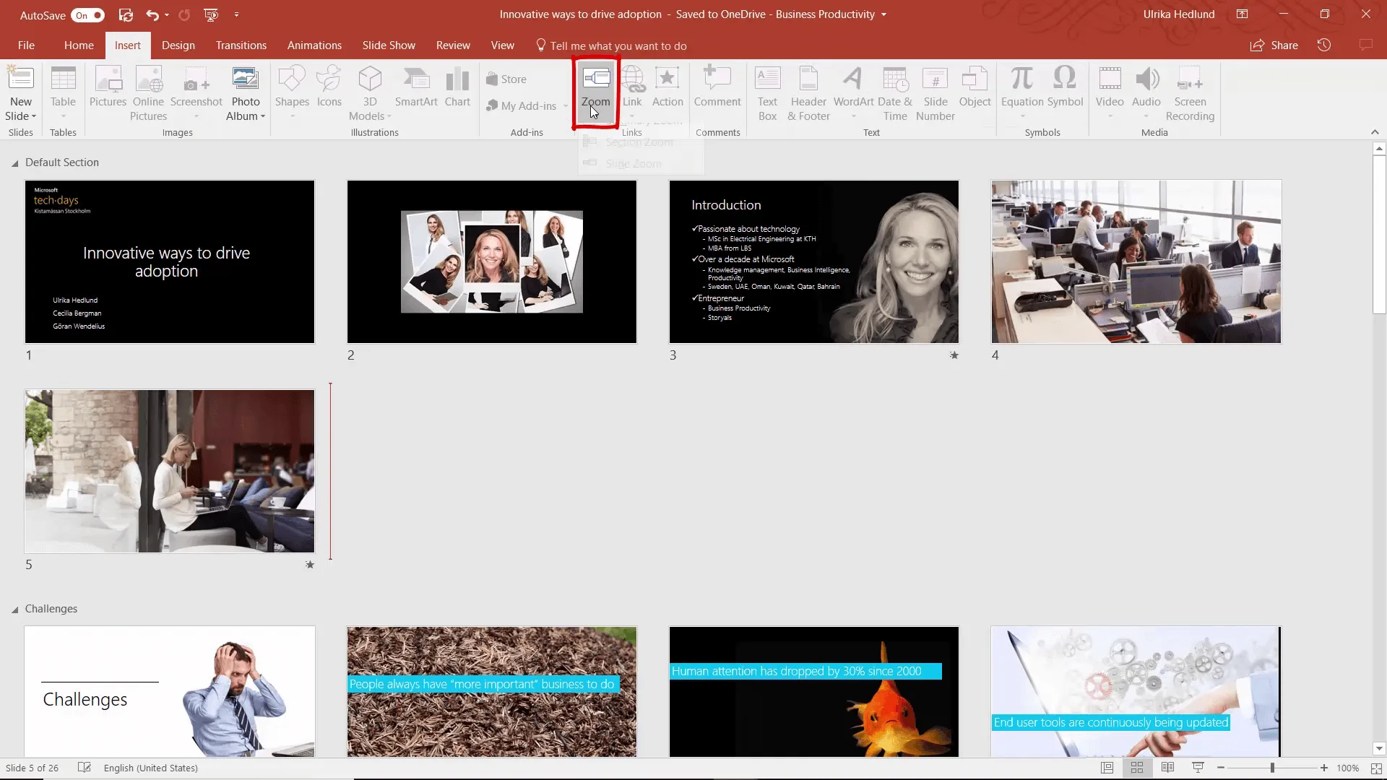Switch to the View tab
Viewport: 1387px width, 780px height.
tap(503, 45)
